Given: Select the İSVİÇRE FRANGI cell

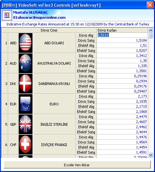Looking at the screenshot, I should point(54,145).
